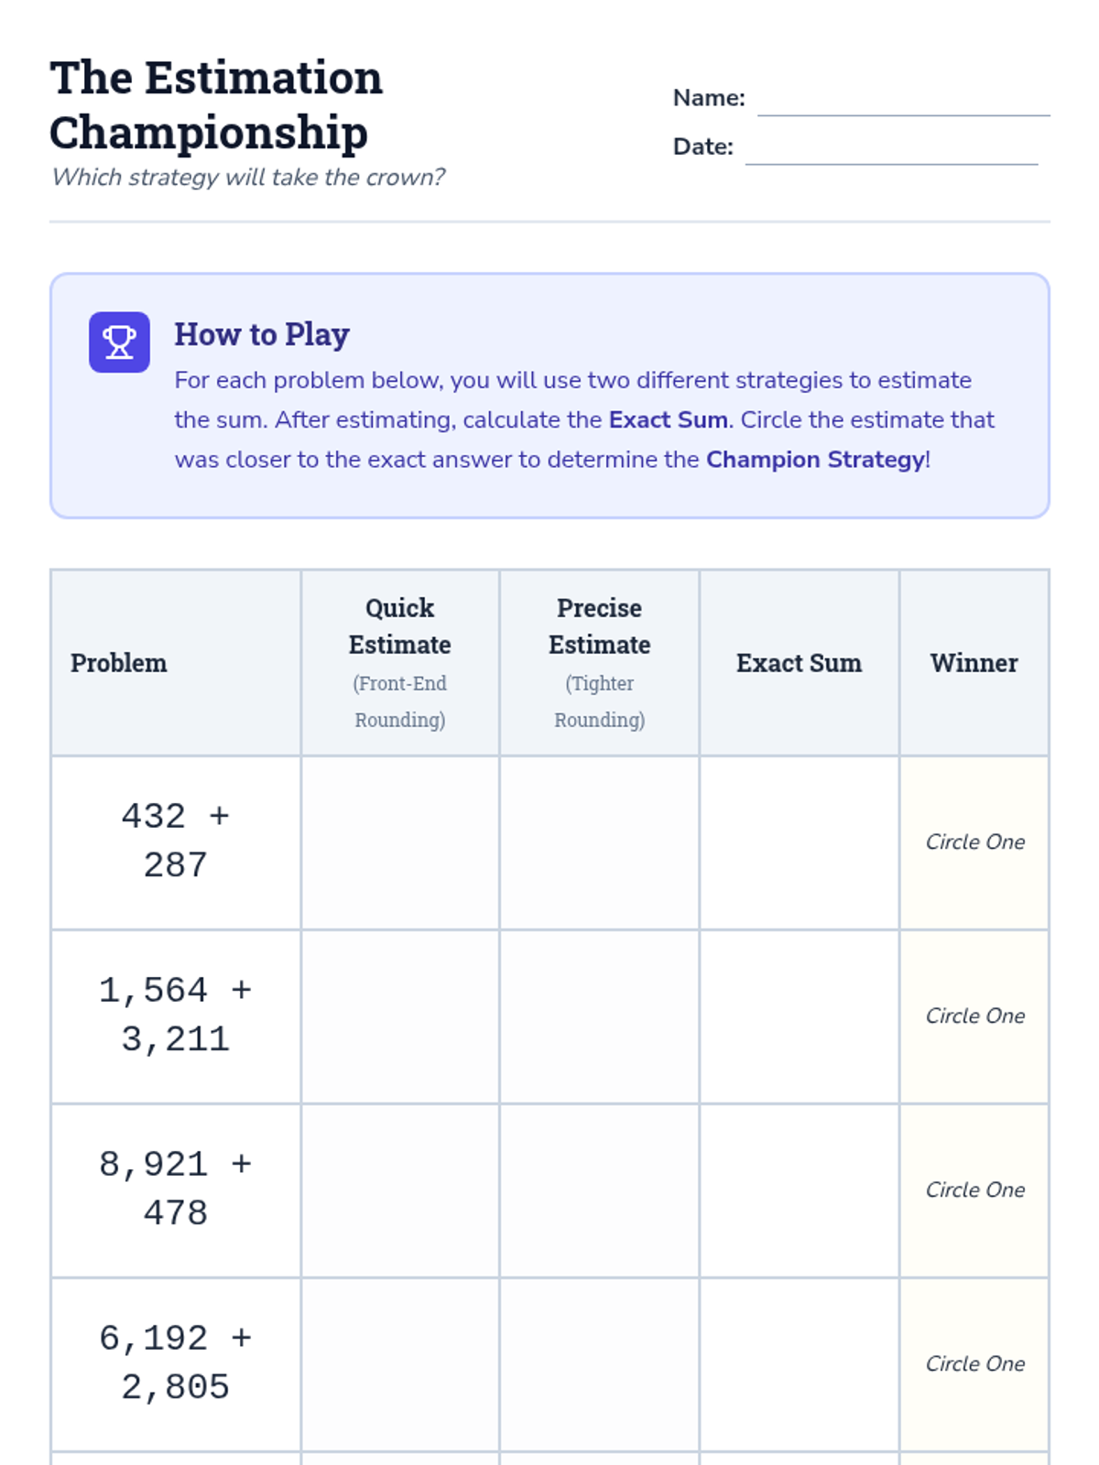
Task: Click the Winner column header
Action: click(x=974, y=663)
